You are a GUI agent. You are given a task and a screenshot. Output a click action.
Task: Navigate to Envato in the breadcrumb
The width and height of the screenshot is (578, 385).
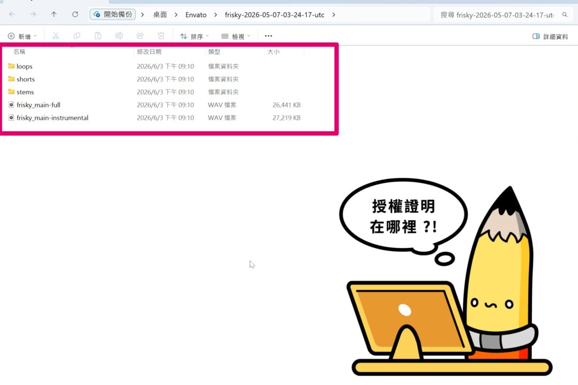pyautogui.click(x=196, y=15)
